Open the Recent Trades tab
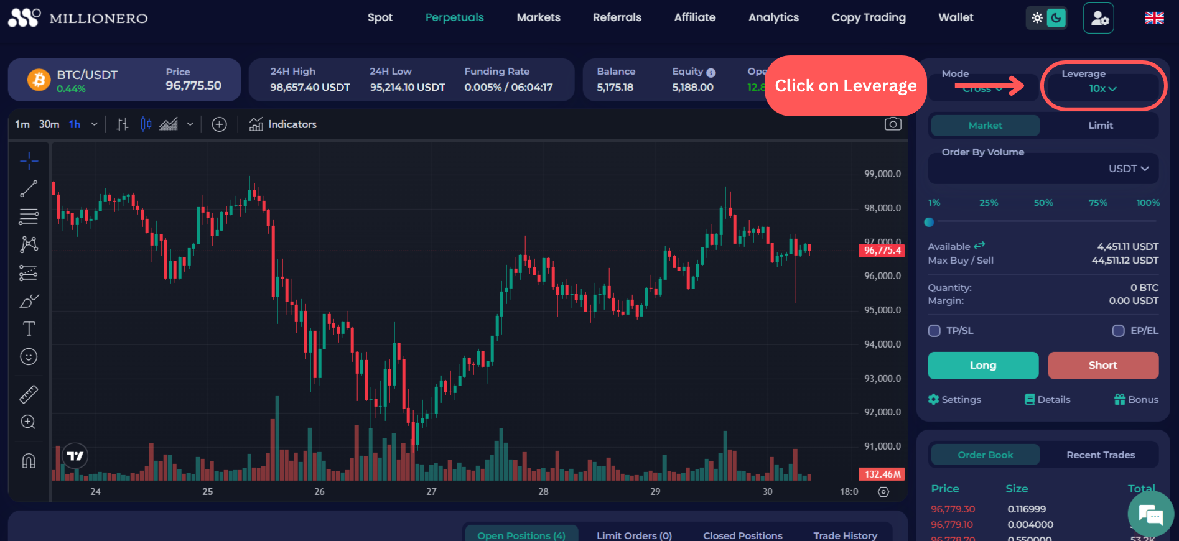 tap(1100, 455)
